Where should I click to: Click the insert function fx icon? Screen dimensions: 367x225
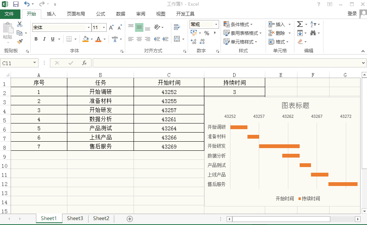pos(84,63)
